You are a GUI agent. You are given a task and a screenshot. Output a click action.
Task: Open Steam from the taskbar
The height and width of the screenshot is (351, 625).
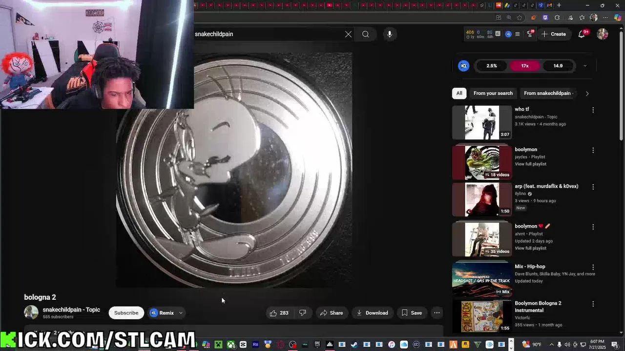[x=354, y=345]
